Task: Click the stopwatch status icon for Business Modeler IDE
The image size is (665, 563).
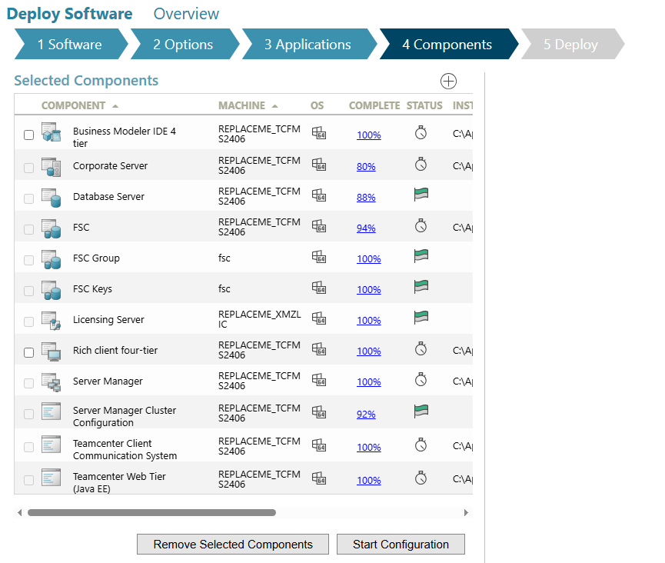Action: (x=421, y=132)
